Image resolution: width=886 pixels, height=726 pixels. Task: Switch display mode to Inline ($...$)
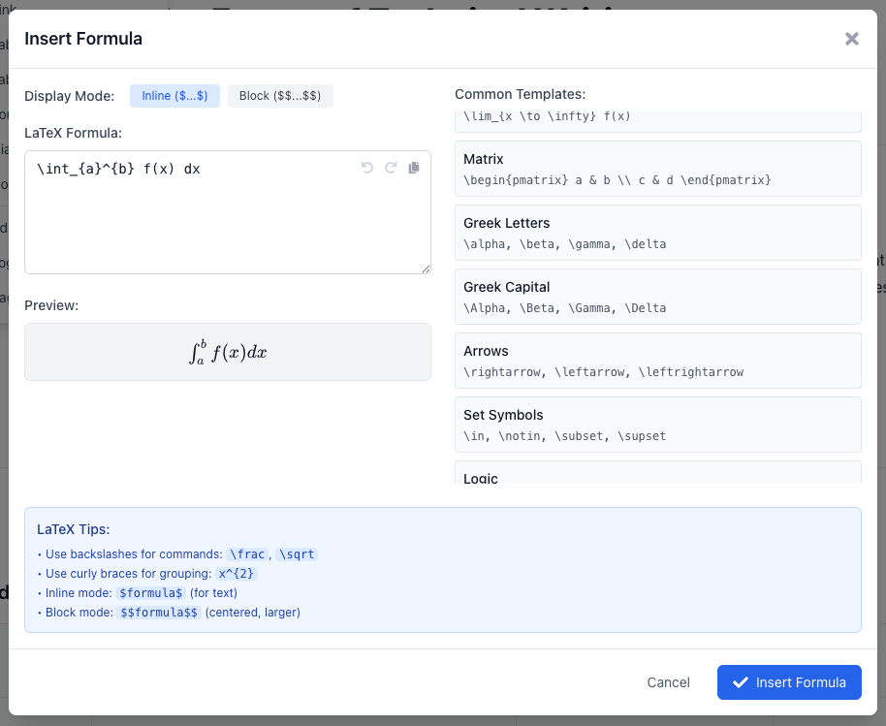pyautogui.click(x=174, y=96)
